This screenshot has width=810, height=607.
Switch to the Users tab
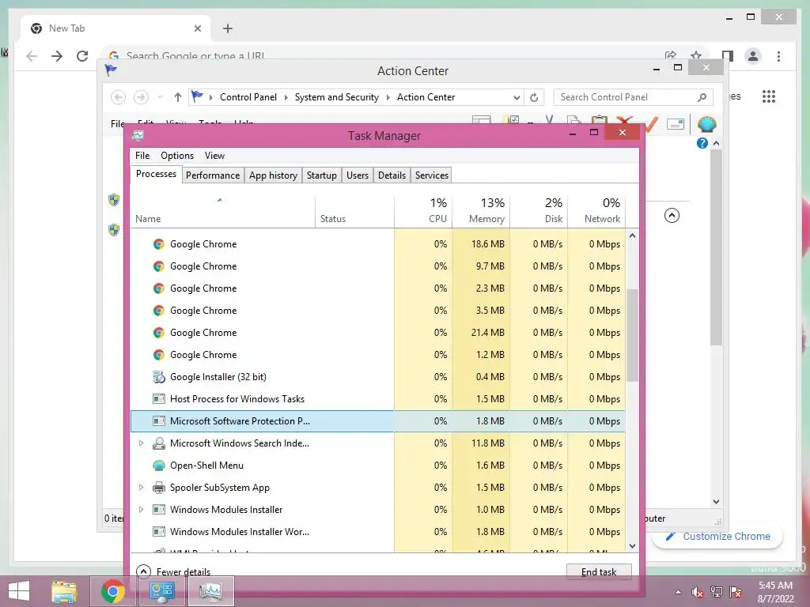tap(357, 175)
